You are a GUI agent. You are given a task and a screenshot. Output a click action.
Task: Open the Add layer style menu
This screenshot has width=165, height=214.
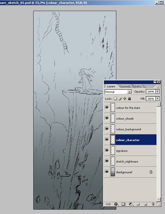click(116, 204)
